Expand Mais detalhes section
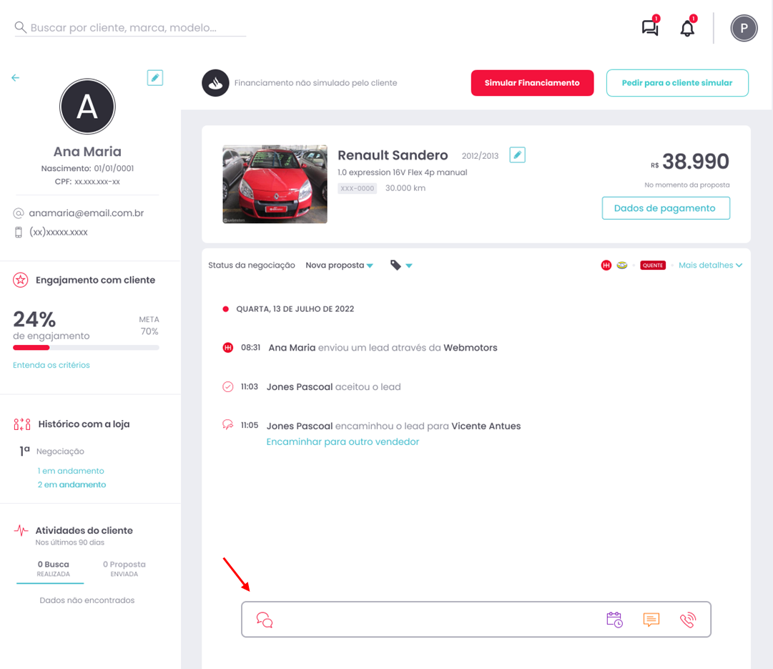The image size is (773, 669). point(710,265)
